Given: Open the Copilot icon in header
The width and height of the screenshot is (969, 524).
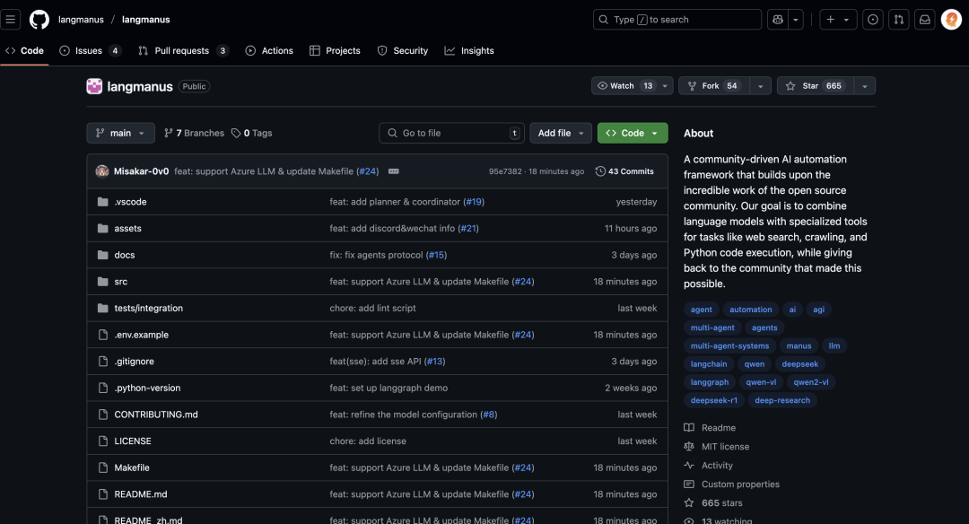Looking at the screenshot, I should (x=777, y=20).
